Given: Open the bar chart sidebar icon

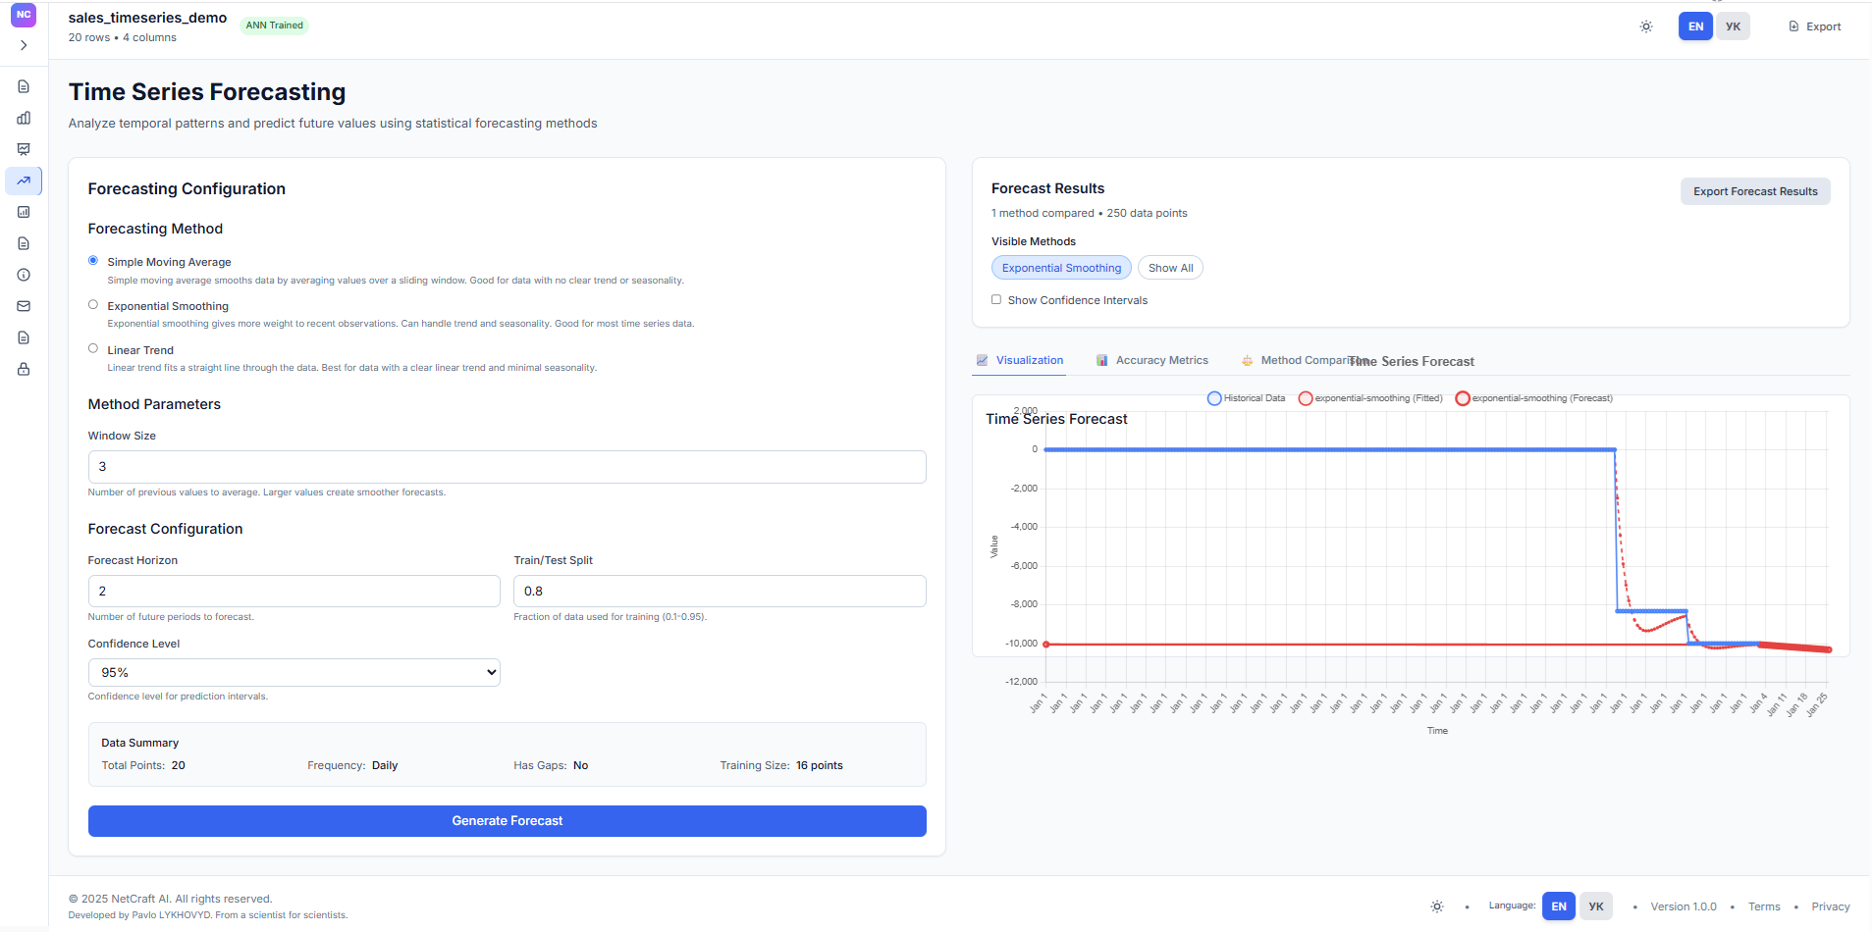Looking at the screenshot, I should pyautogui.click(x=24, y=118).
